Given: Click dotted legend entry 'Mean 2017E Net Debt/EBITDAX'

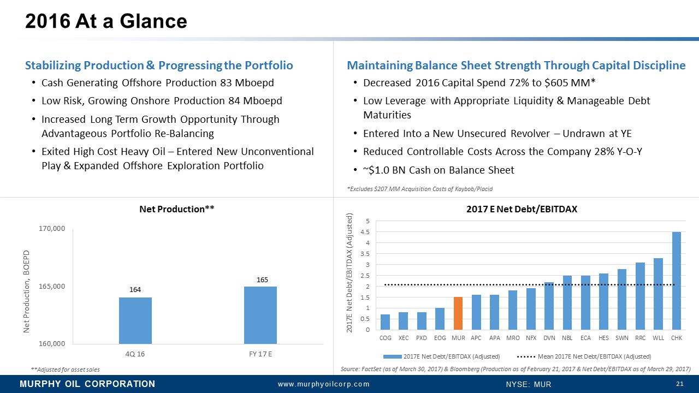Looking at the screenshot, I should point(583,356).
